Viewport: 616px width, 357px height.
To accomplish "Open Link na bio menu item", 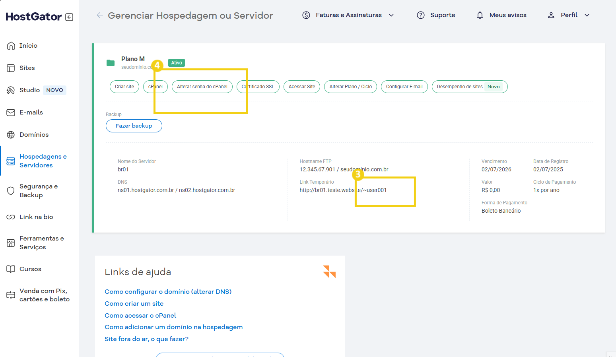I will (x=36, y=217).
